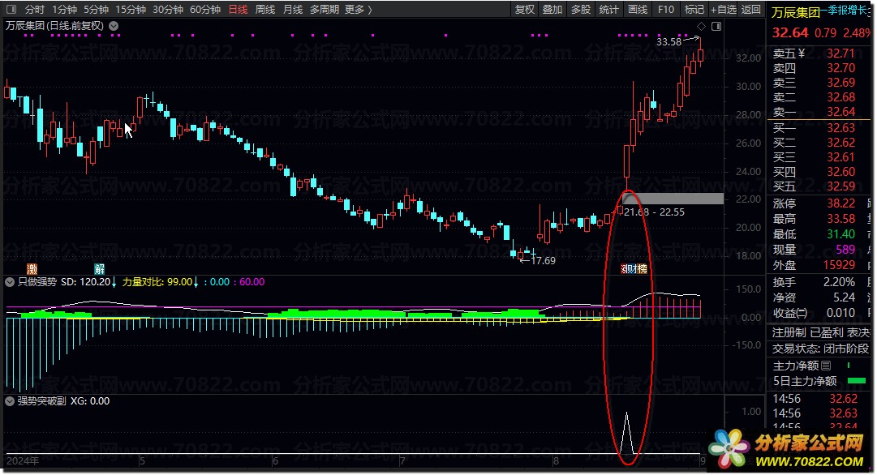
Task: Toggle the side panel icon above the main chart
Action: (716, 26)
